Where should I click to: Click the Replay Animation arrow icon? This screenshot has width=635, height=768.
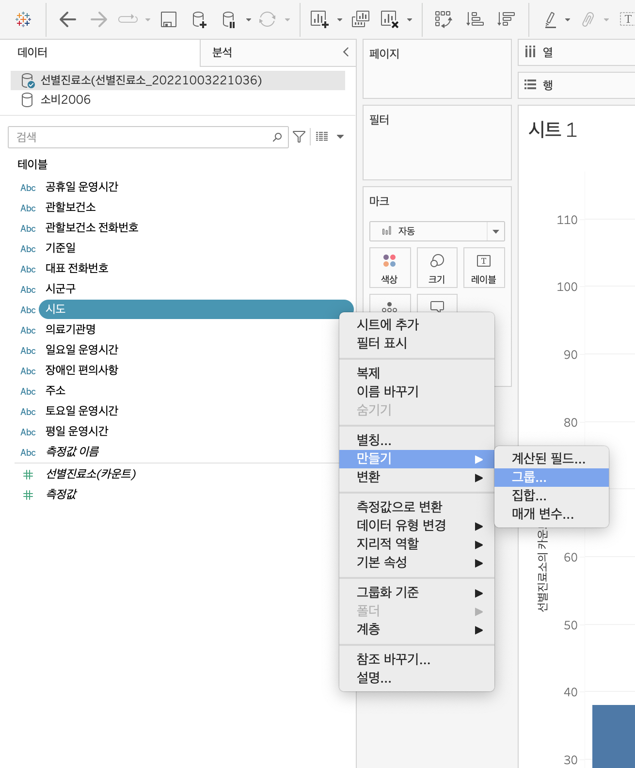pos(128,19)
